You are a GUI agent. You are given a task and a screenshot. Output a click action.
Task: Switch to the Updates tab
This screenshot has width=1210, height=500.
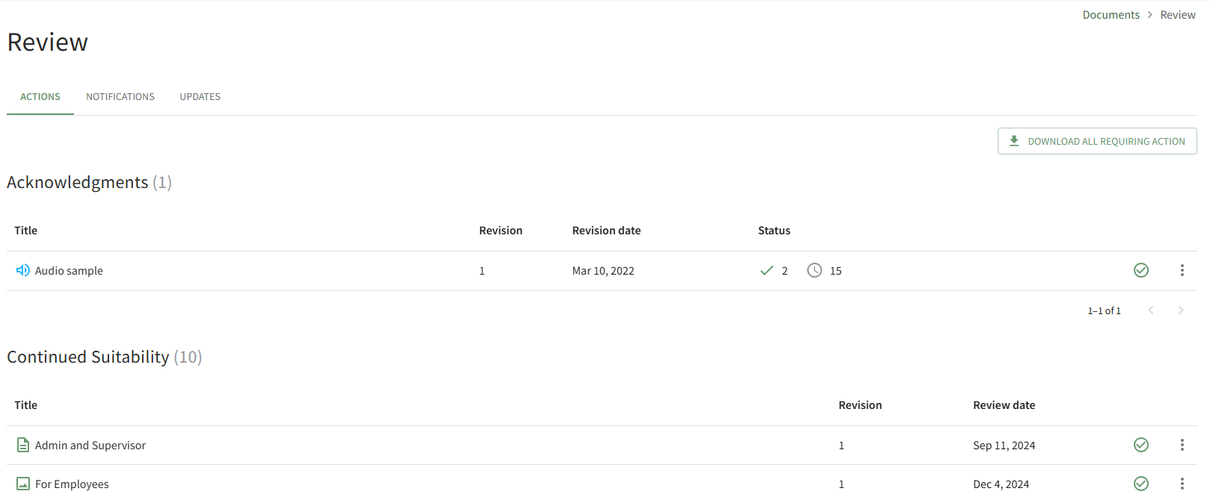pyautogui.click(x=200, y=97)
